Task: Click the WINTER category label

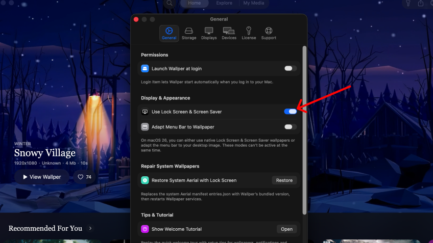Action: 22,144
